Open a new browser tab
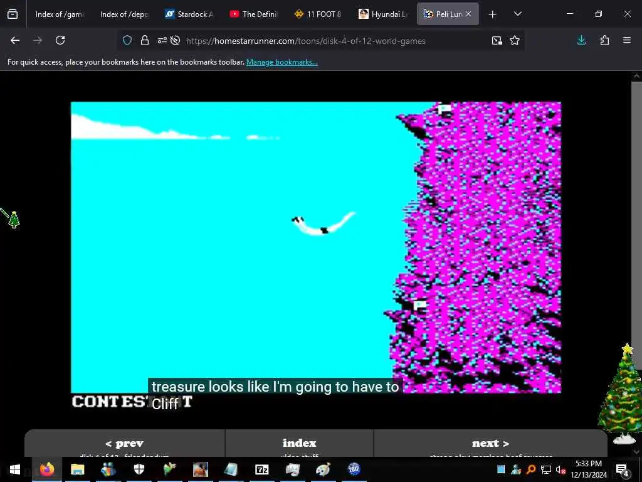This screenshot has height=482, width=642. 493,14
